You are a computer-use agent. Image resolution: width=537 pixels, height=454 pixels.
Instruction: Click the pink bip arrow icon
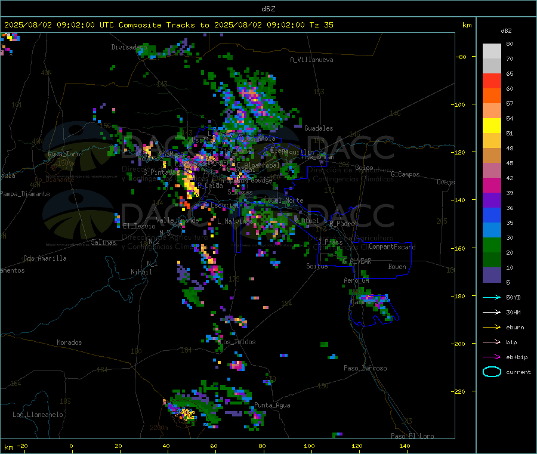(492, 342)
